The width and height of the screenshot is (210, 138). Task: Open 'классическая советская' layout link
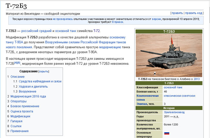pos(179,96)
